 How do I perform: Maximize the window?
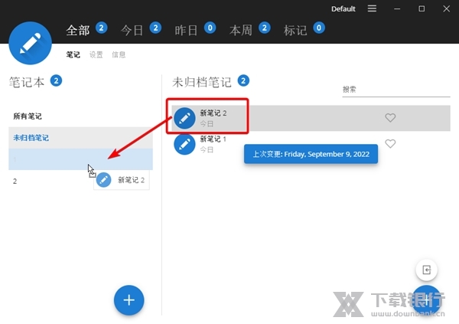(422, 8)
